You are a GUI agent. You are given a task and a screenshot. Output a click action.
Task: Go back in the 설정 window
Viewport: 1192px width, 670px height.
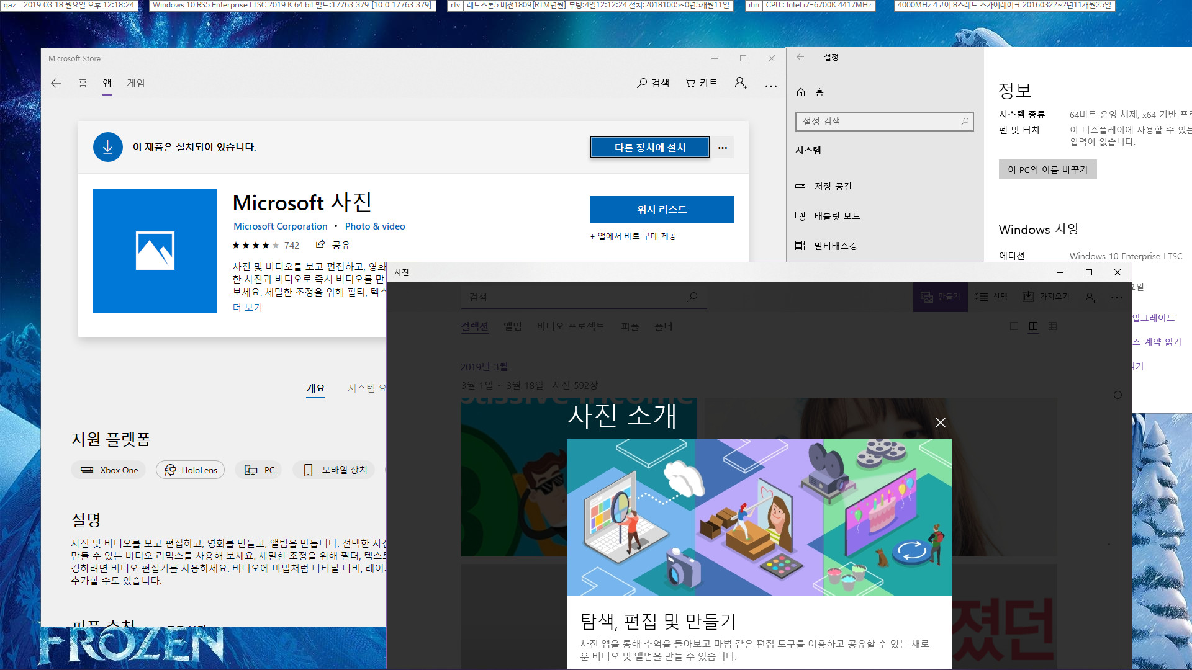800,57
